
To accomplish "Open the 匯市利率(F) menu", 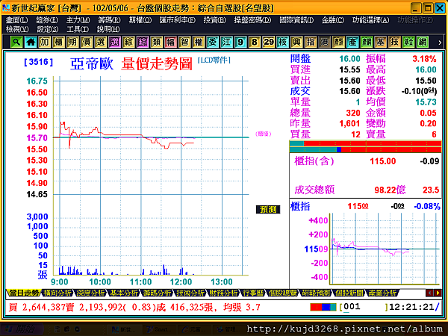I will 178,20.
